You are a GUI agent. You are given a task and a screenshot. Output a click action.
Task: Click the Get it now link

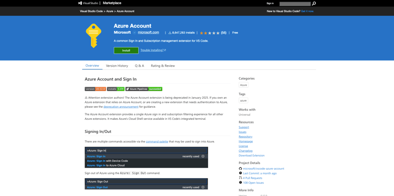307,12
